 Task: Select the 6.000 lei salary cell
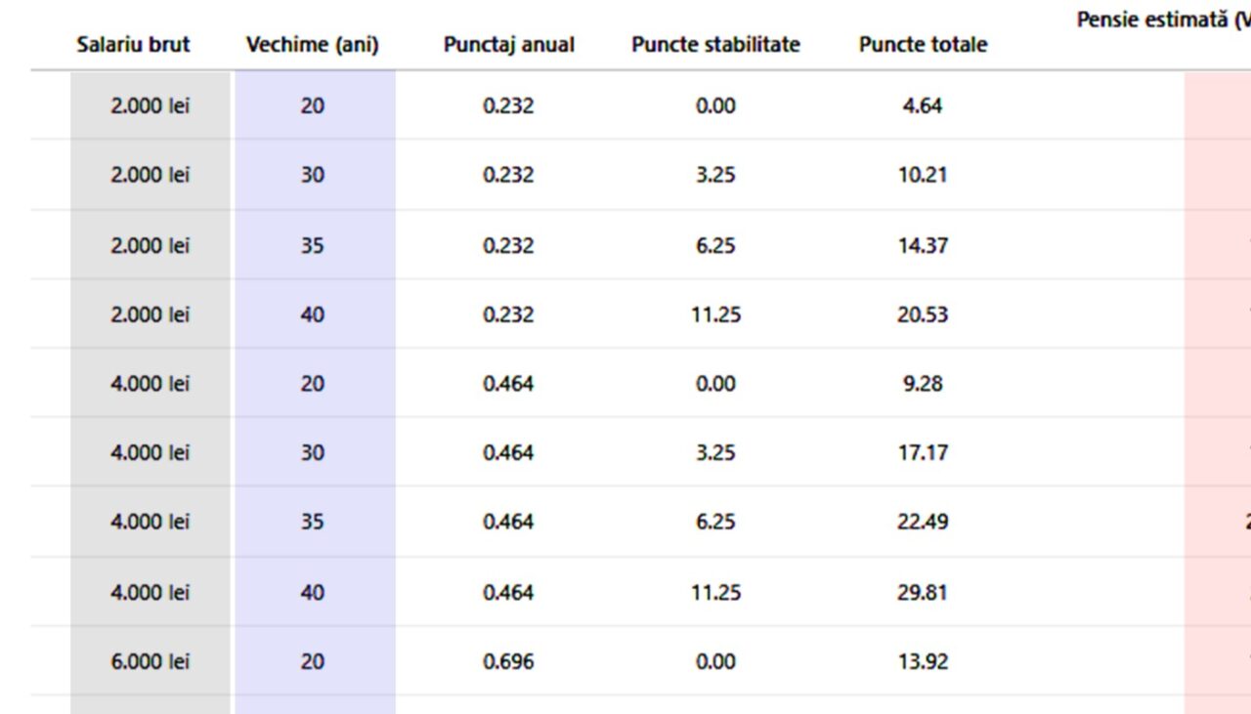pos(150,662)
